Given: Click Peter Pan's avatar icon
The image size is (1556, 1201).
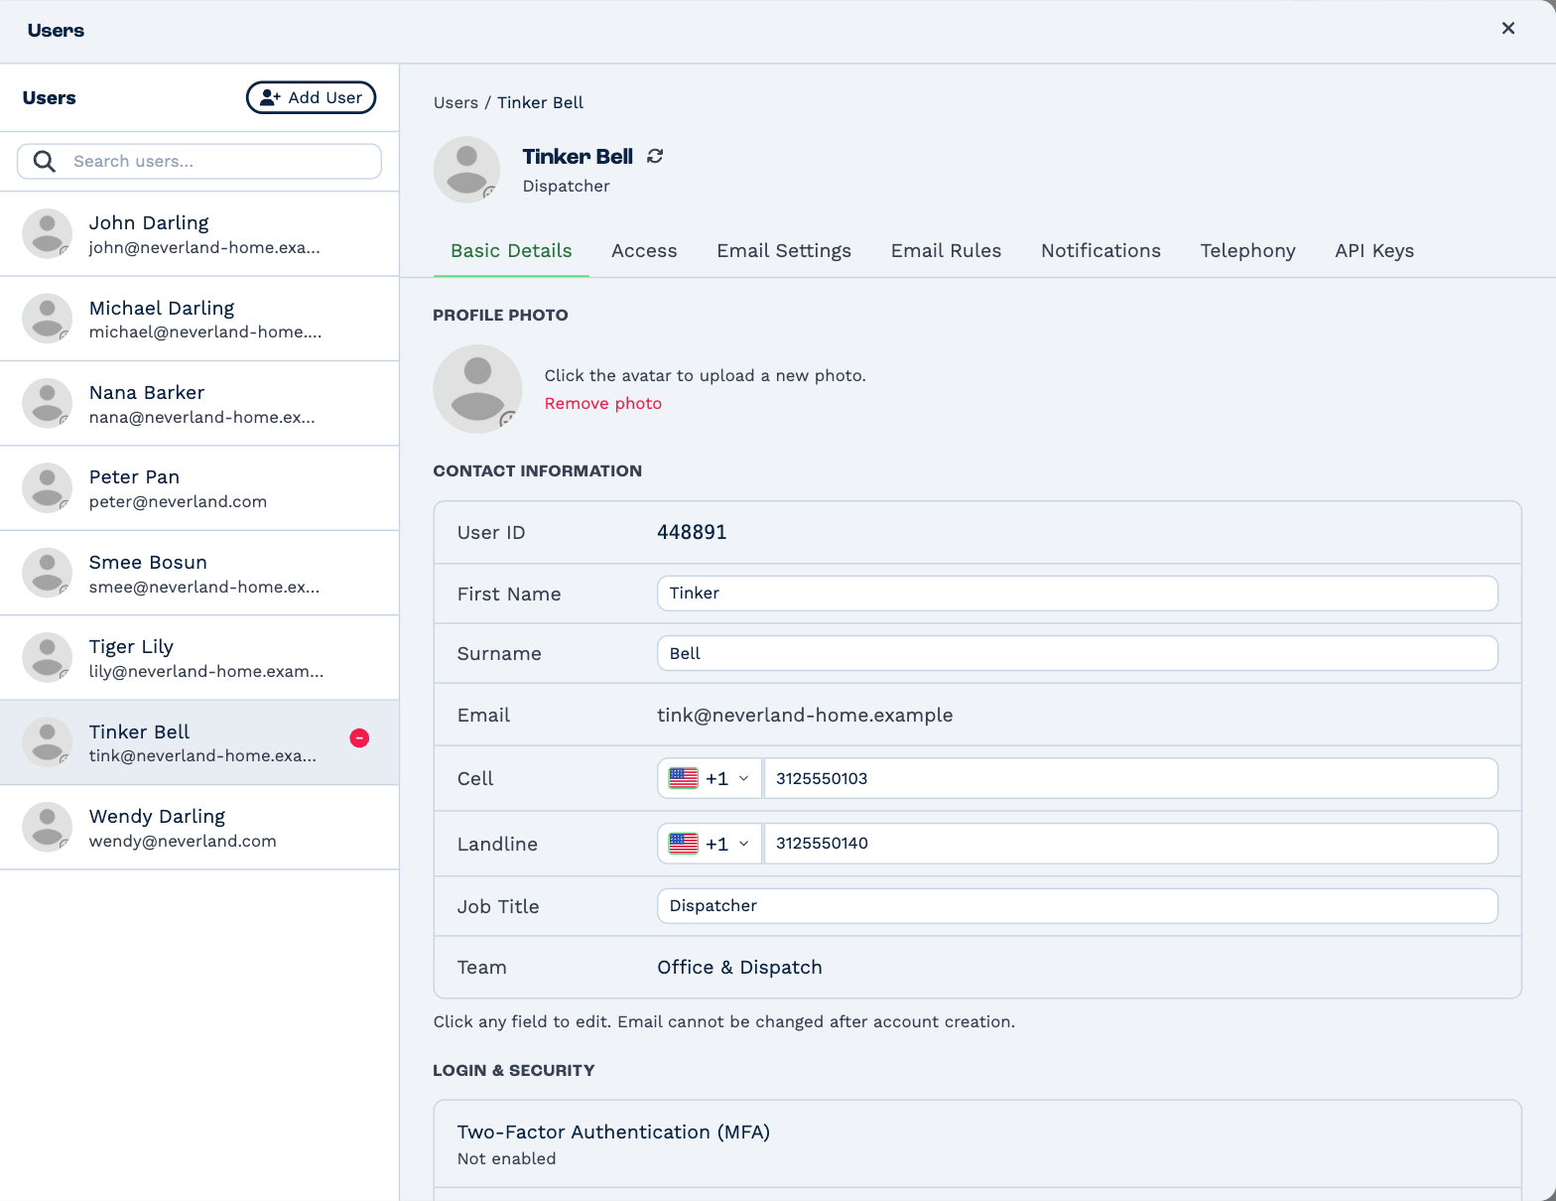Looking at the screenshot, I should 48,487.
